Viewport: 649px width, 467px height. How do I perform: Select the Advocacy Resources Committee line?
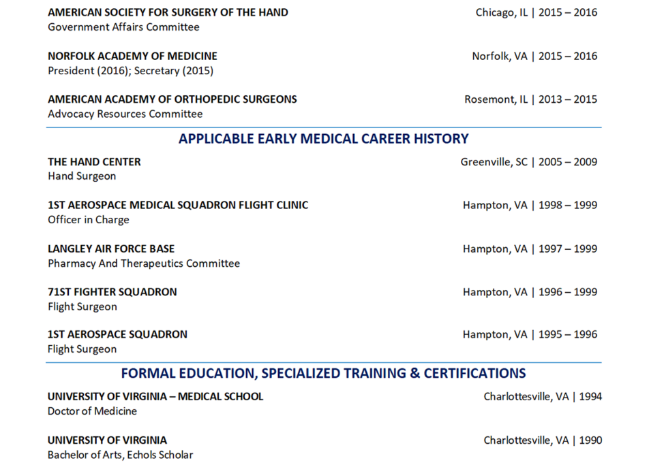coord(125,114)
